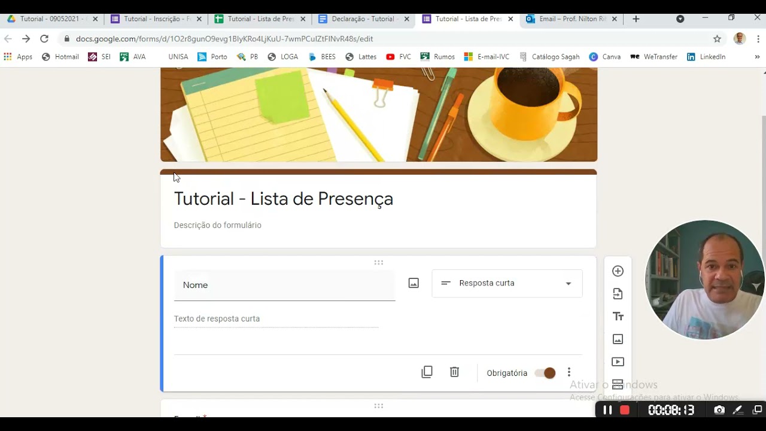
Task: Stop the screen recording with red button
Action: (625, 410)
